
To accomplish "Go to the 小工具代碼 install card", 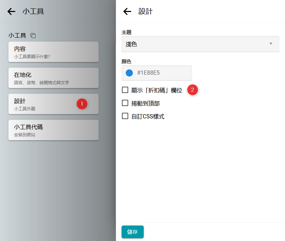I will [x=53, y=130].
